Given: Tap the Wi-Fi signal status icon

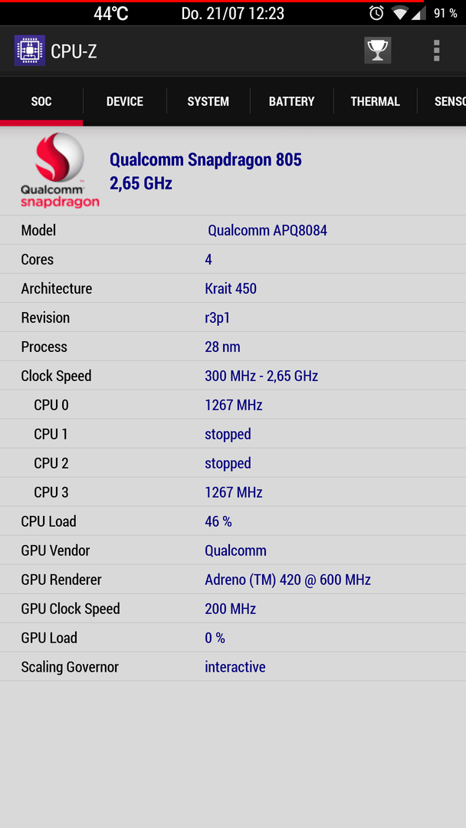Looking at the screenshot, I should pyautogui.click(x=401, y=14).
